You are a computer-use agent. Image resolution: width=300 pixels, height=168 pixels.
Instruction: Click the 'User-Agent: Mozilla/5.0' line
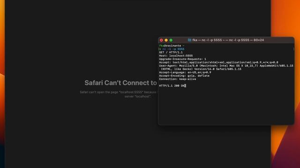pyautogui.click(x=226, y=66)
